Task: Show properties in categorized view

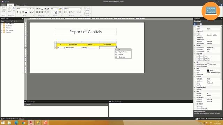Action: [195, 24]
